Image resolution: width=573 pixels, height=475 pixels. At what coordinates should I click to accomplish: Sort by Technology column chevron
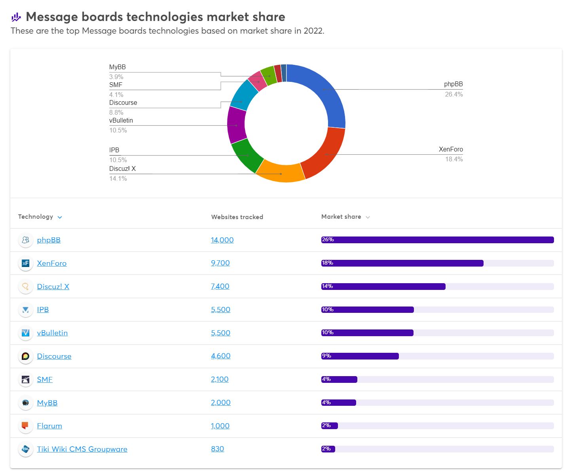click(x=60, y=217)
